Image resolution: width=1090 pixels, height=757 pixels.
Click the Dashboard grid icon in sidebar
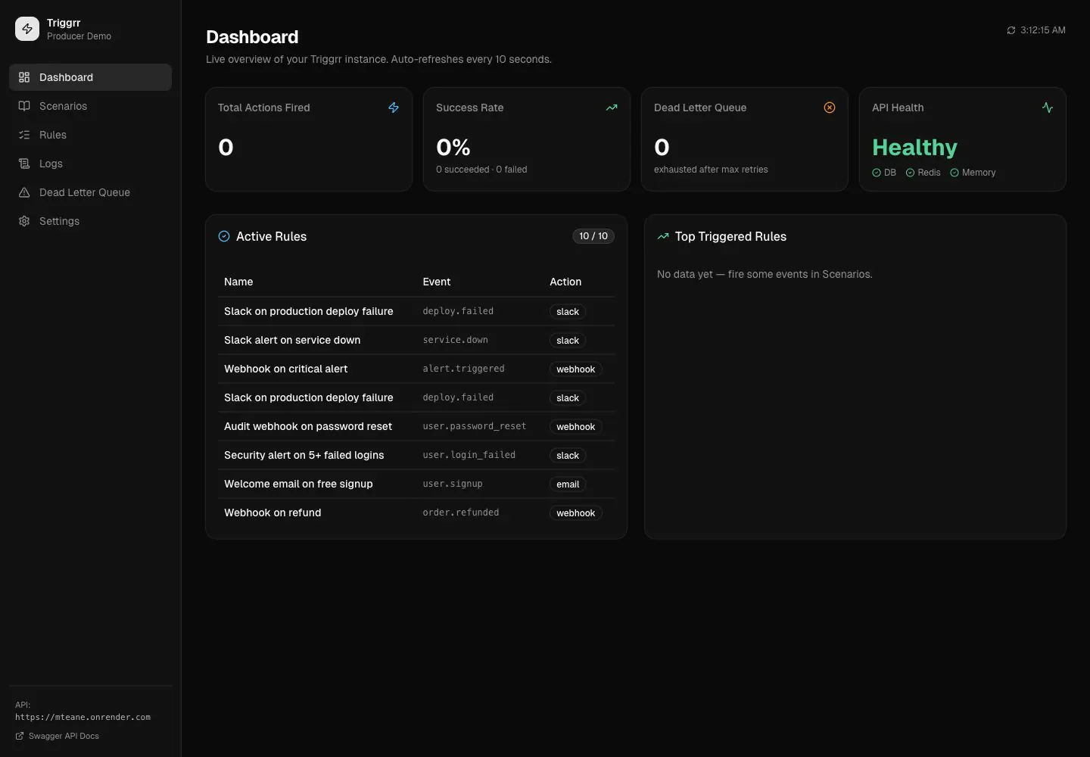pyautogui.click(x=24, y=77)
